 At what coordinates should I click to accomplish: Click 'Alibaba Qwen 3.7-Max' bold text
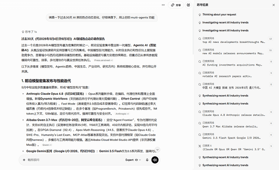(42, 120)
